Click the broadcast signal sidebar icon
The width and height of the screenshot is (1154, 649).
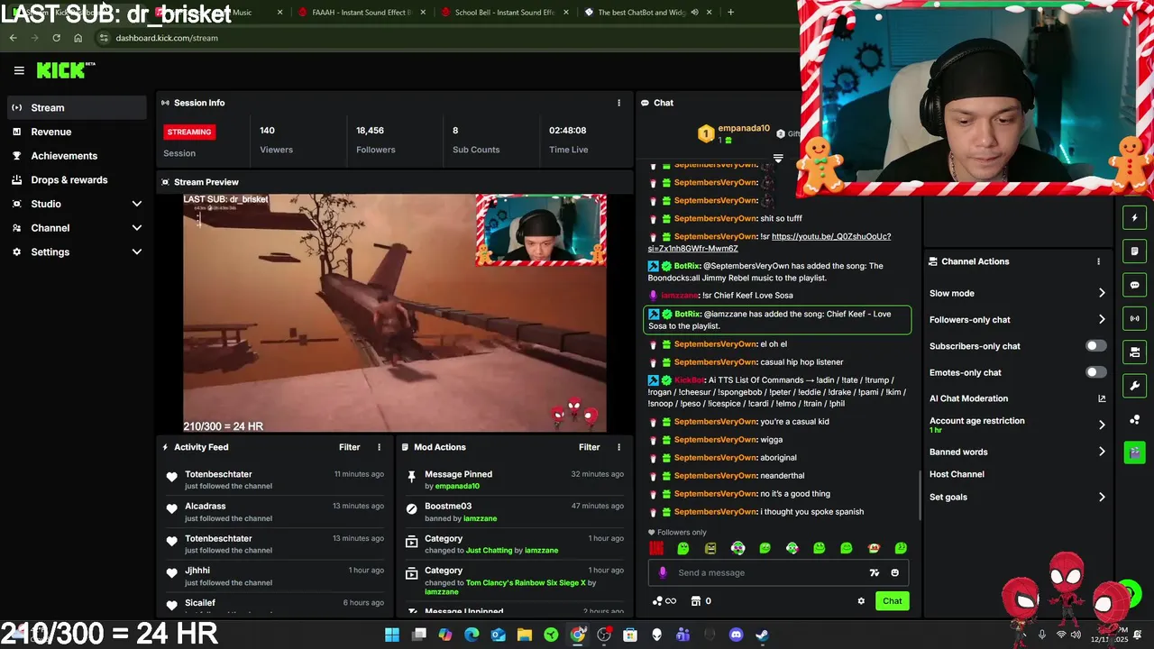(x=1134, y=318)
